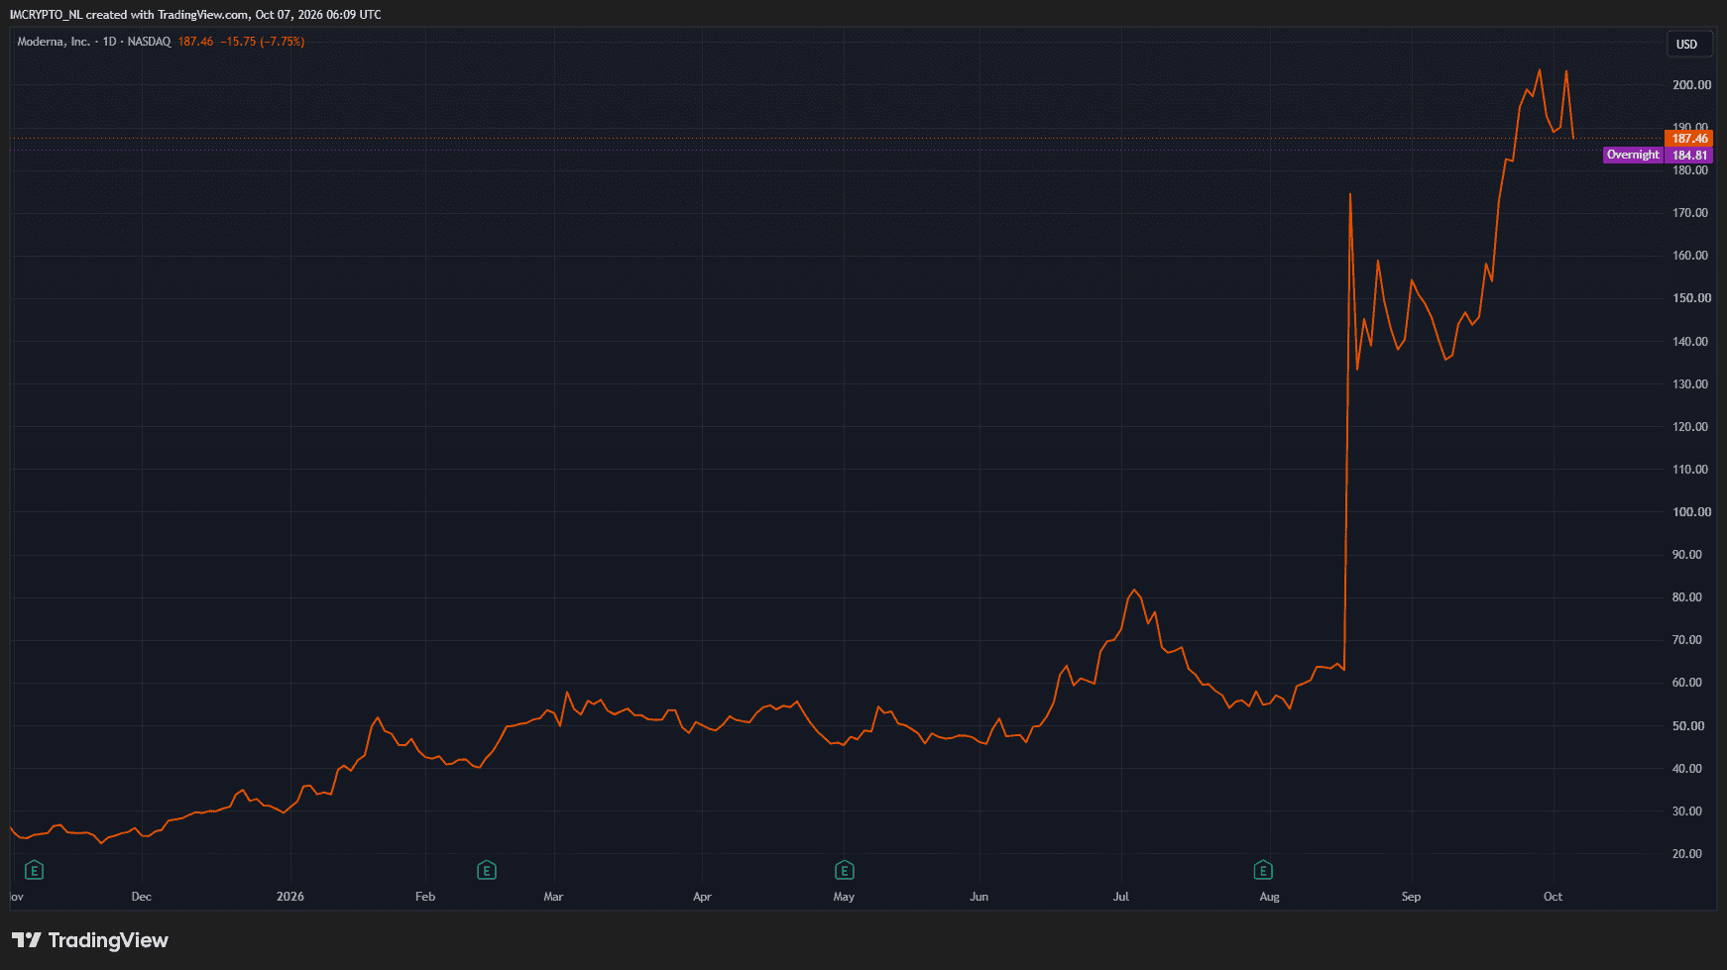The width and height of the screenshot is (1727, 970).
Task: Select the orange 187.46 last price tag
Action: click(x=1689, y=139)
